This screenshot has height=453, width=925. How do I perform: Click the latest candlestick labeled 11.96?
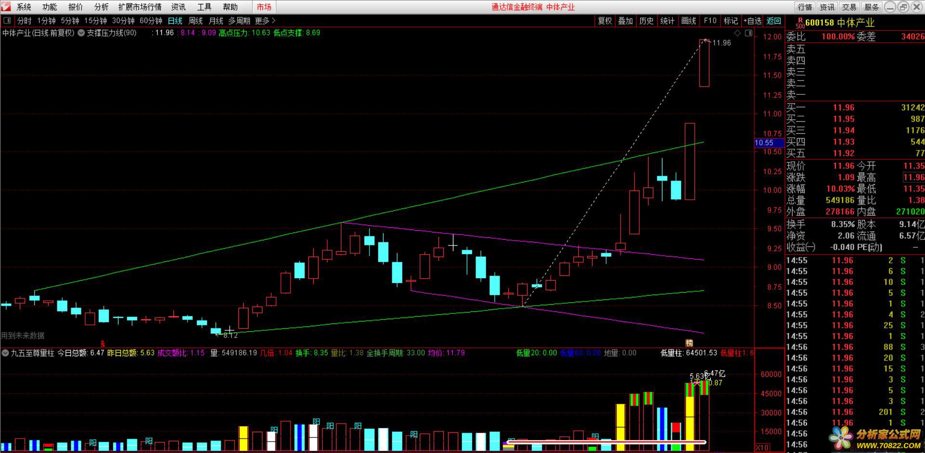(704, 63)
